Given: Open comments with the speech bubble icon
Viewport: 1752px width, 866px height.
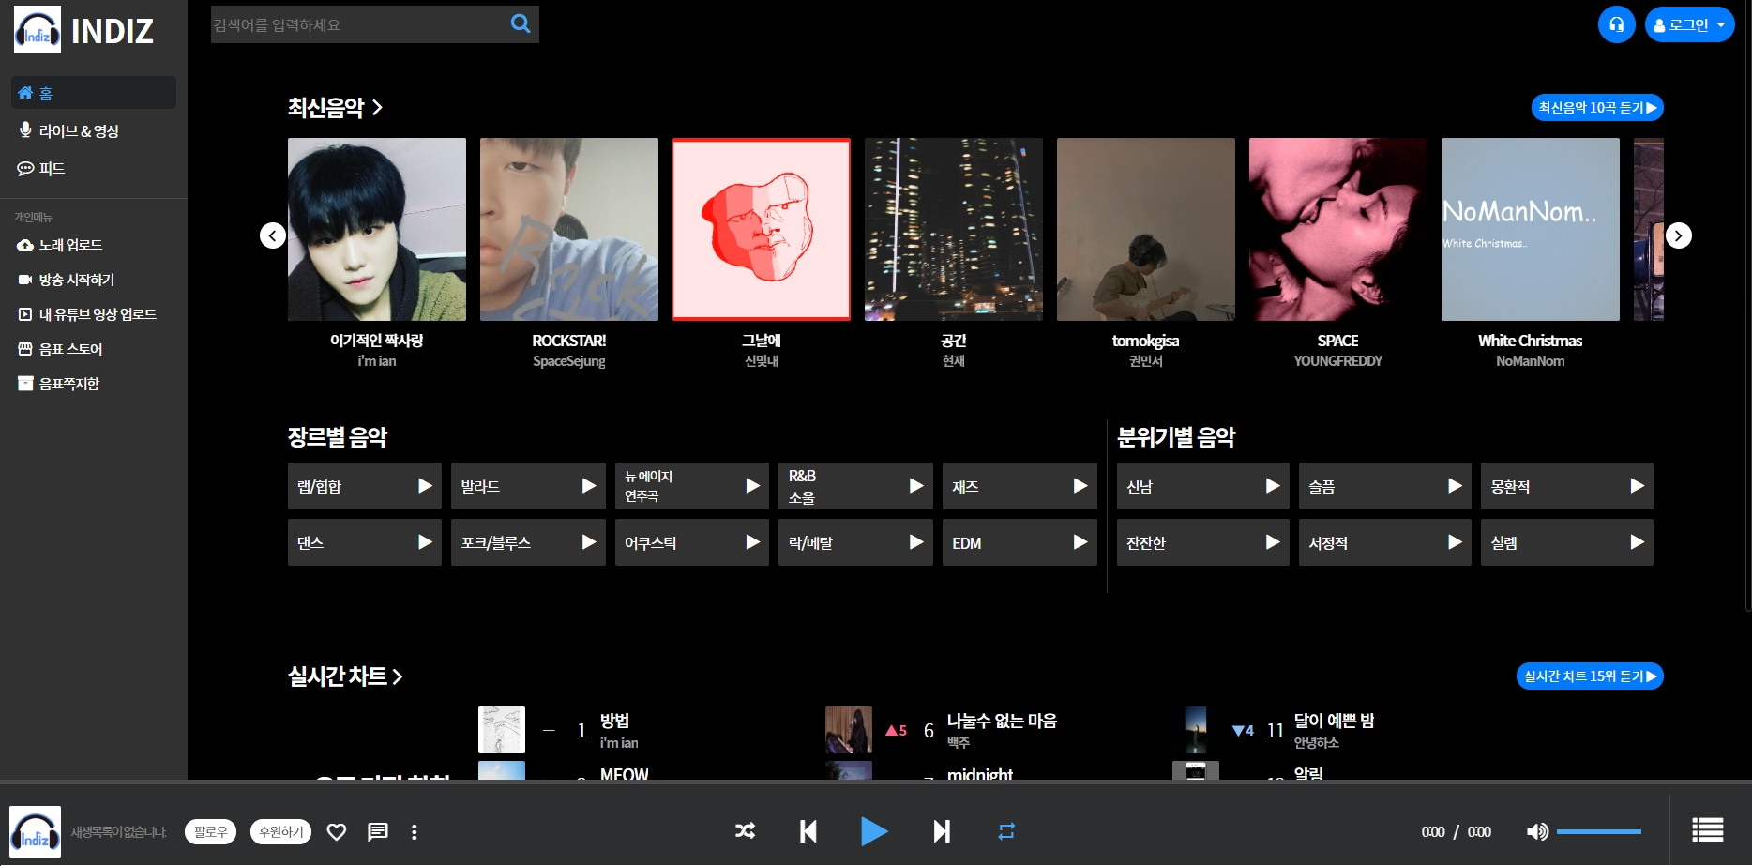Looking at the screenshot, I should point(378,831).
